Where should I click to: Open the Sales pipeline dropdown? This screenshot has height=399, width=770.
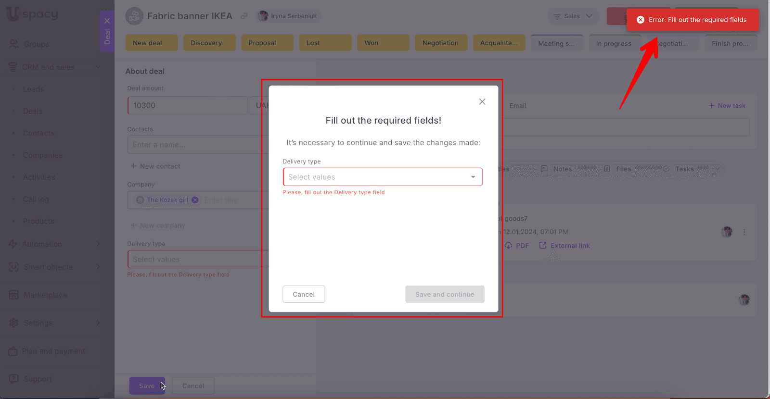[x=573, y=16]
